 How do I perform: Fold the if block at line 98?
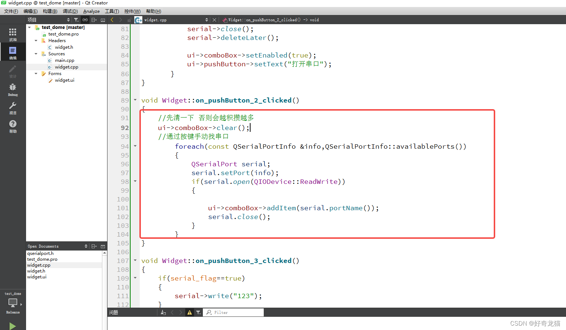tap(135, 181)
